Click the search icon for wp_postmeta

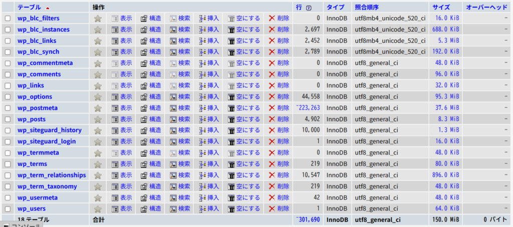[x=173, y=108]
